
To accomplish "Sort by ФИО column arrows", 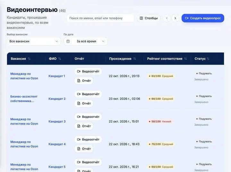I will pos(60,59).
